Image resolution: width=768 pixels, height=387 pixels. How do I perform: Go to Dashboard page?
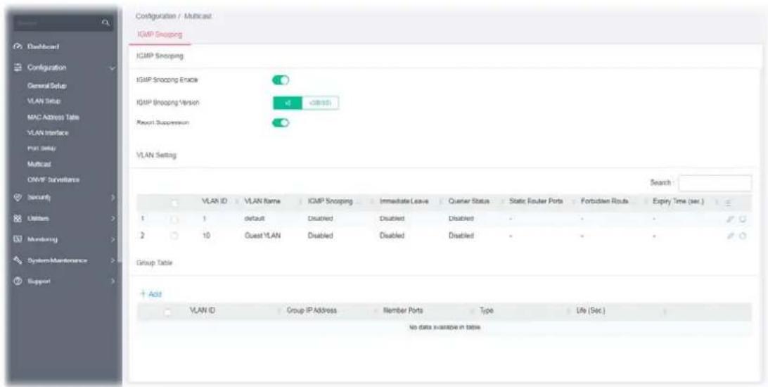click(x=43, y=47)
